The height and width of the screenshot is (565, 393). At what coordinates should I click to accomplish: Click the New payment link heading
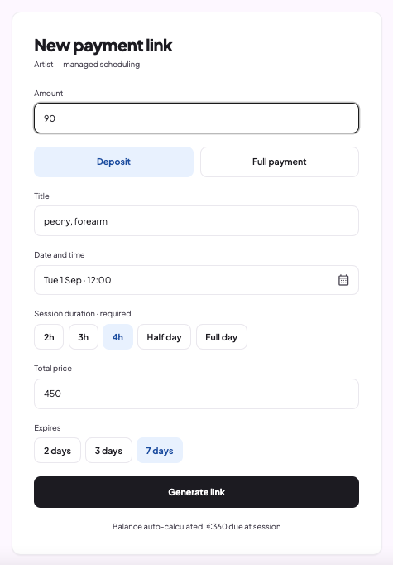103,46
